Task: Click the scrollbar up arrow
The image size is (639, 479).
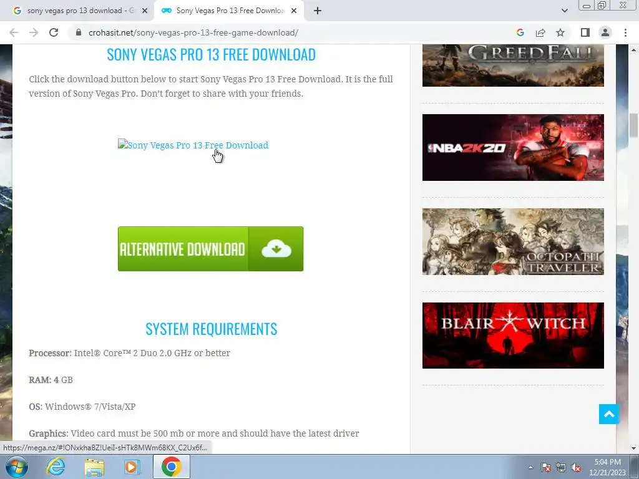Action: 633,50
